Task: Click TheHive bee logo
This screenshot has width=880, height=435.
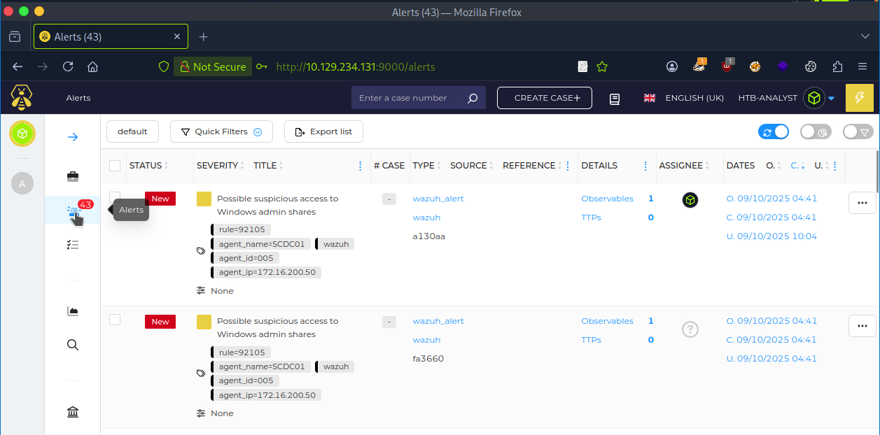Action: [x=21, y=98]
